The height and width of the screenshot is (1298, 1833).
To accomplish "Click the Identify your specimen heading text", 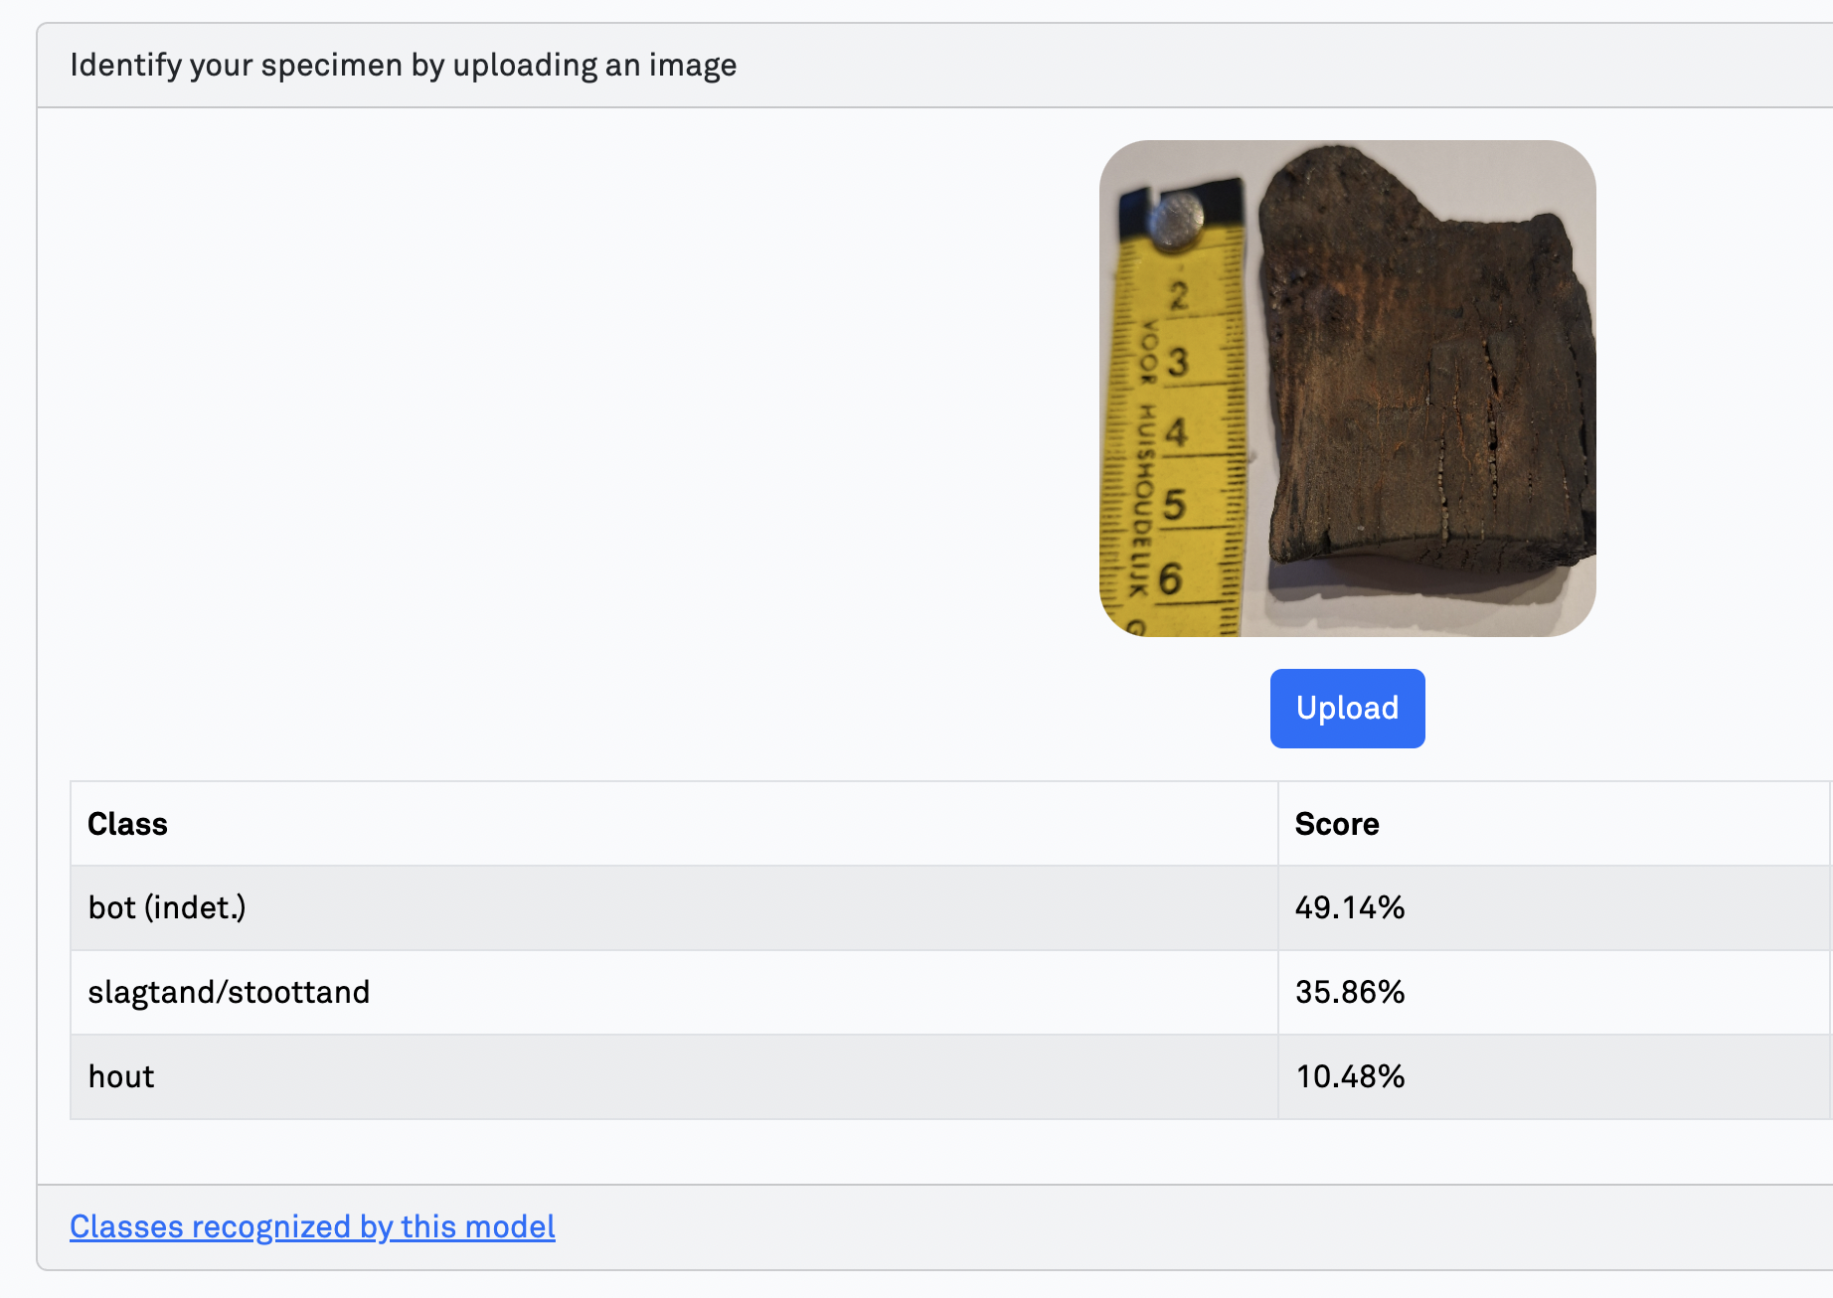I will click(x=403, y=66).
